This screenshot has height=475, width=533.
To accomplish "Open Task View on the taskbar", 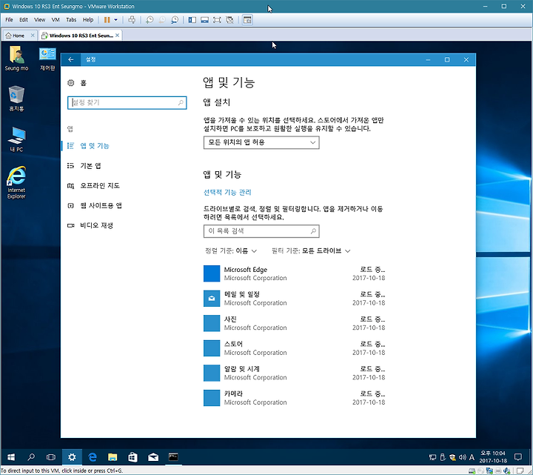I will click(x=51, y=457).
